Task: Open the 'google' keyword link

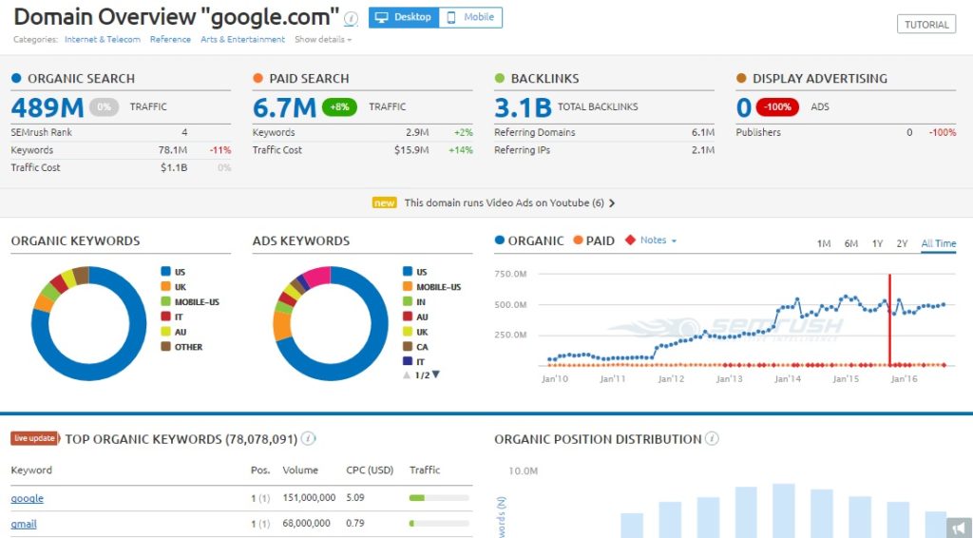Action: click(28, 498)
